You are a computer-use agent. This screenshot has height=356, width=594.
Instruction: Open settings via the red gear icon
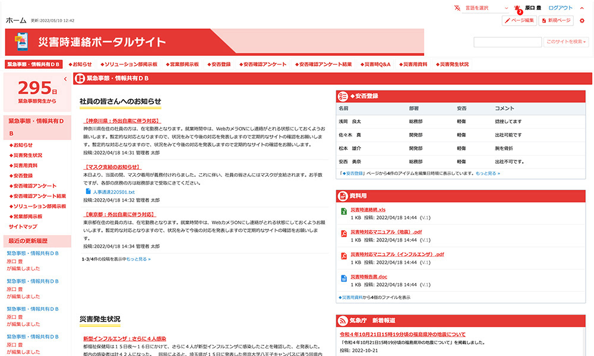582,21
